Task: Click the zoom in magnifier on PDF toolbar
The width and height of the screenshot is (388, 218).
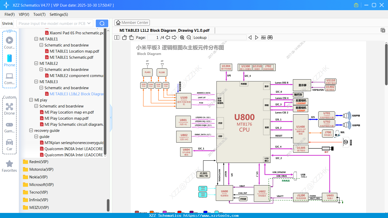Action: point(182,37)
